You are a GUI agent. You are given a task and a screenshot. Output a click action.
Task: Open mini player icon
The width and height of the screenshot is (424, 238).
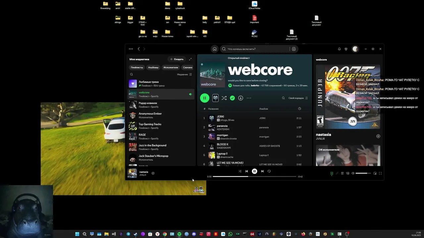(x=375, y=173)
